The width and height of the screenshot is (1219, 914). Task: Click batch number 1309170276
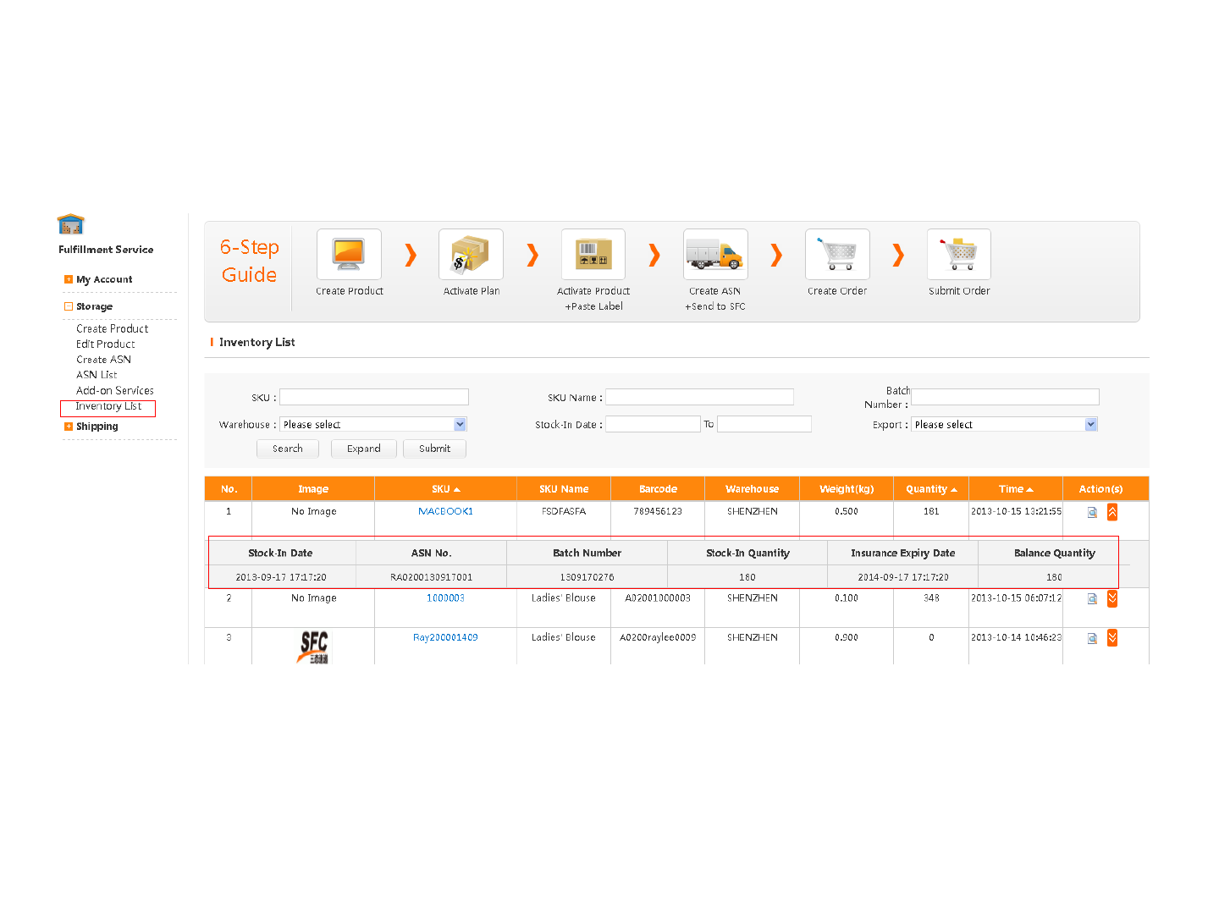[587, 577]
